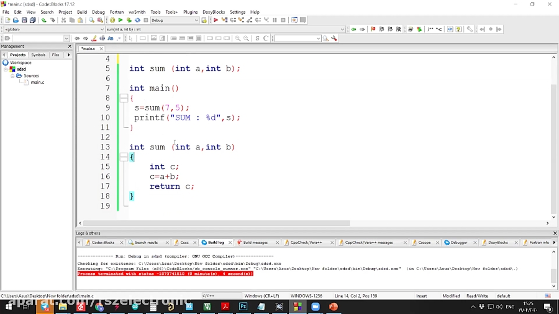
Task: Click the Open file folder icon
Action: pyautogui.click(x=16, y=20)
